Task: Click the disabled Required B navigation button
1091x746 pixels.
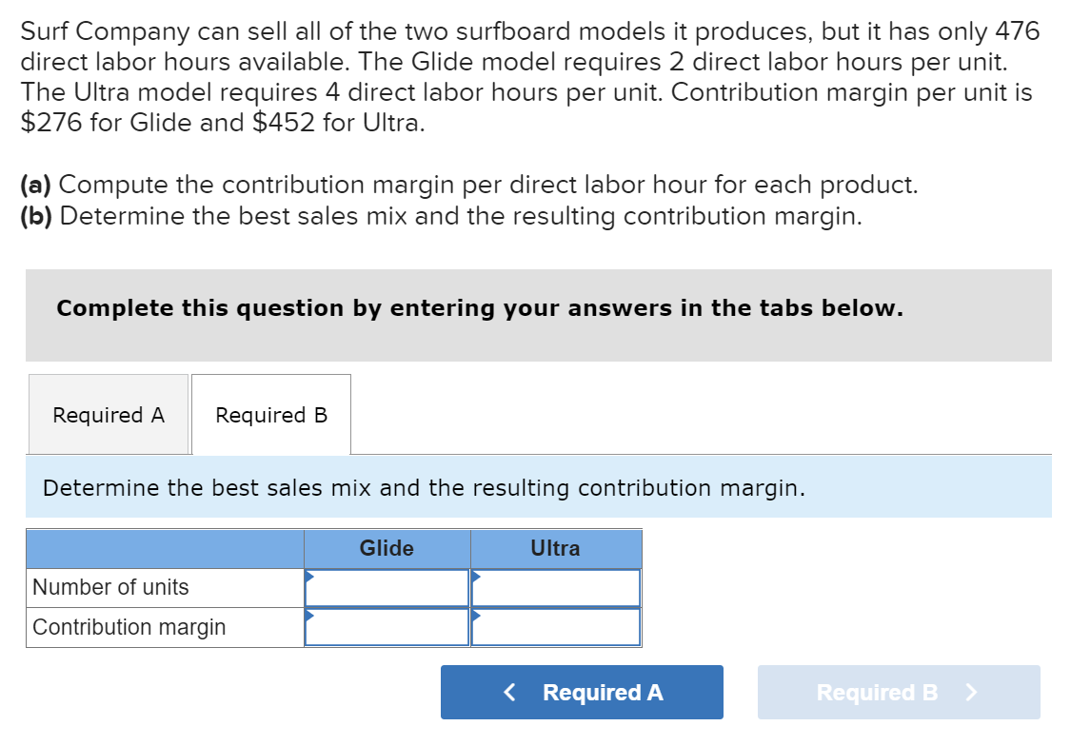Action: pyautogui.click(x=898, y=692)
